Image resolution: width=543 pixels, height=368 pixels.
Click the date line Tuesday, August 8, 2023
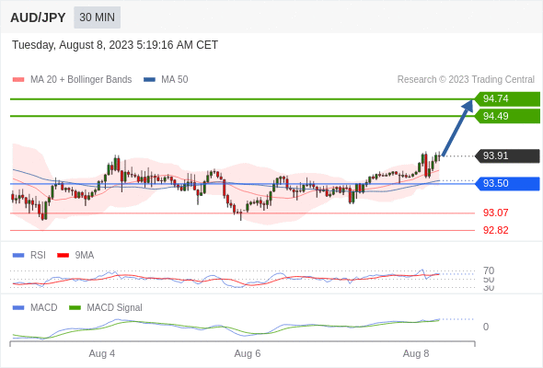point(115,45)
